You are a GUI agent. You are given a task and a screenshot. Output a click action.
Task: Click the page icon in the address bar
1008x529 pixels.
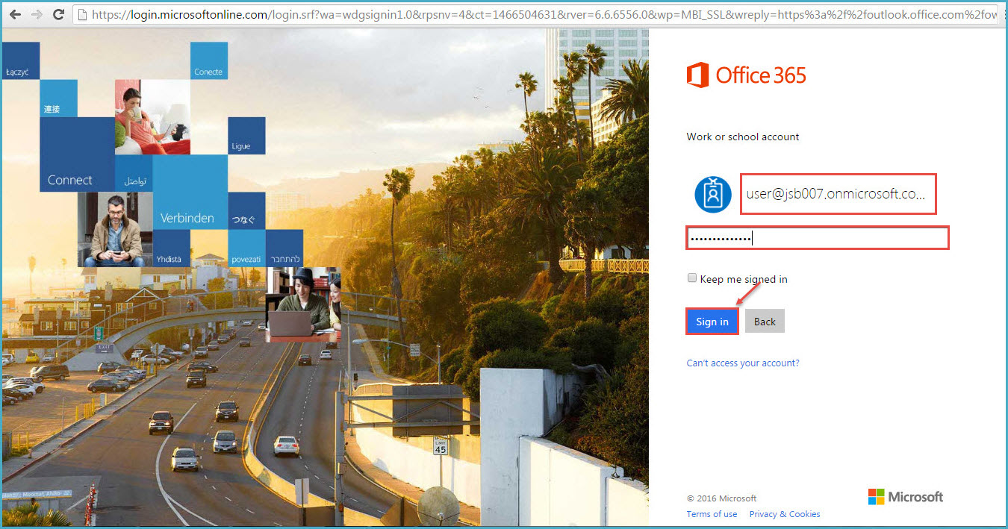(x=82, y=14)
